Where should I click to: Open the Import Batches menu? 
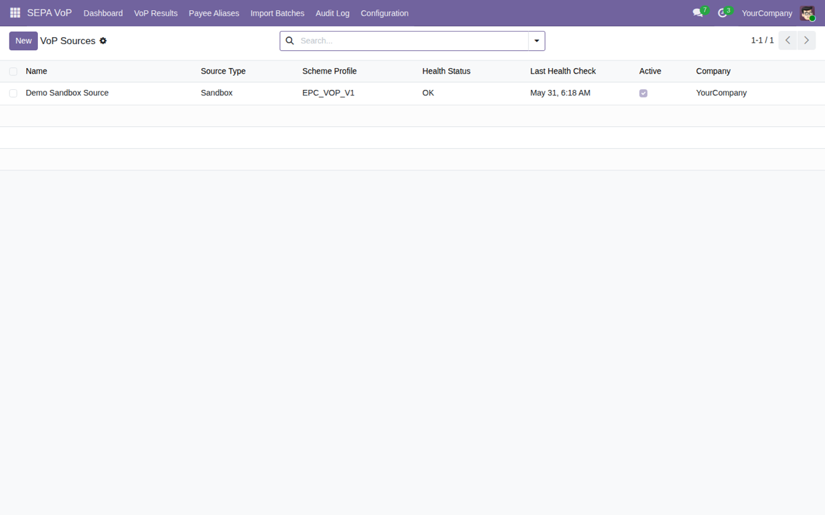[277, 13]
